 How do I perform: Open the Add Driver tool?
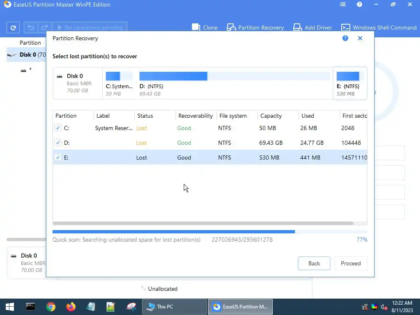click(312, 27)
